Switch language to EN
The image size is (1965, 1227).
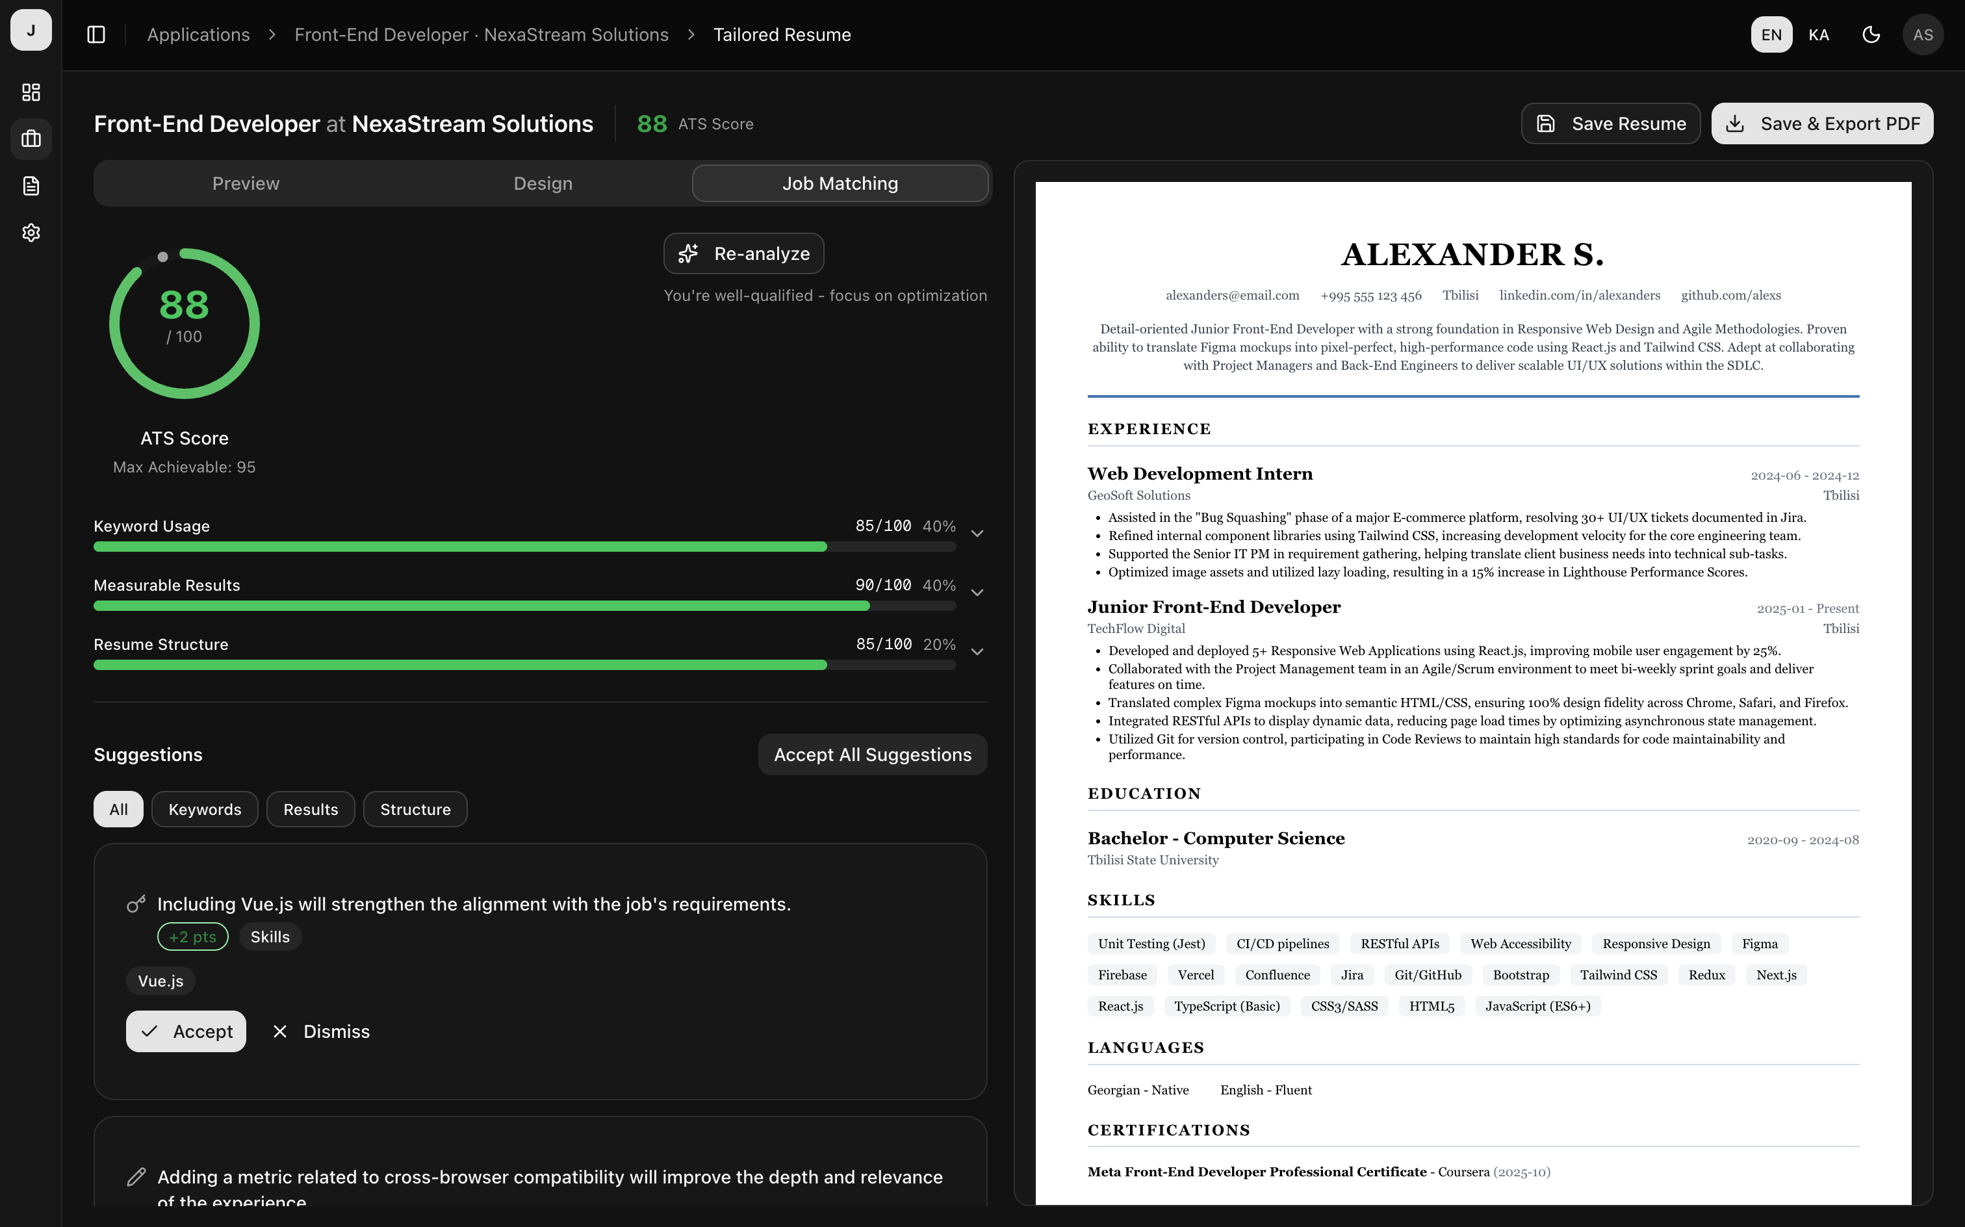coord(1771,35)
